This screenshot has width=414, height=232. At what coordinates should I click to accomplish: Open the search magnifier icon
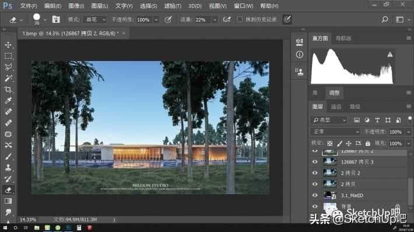point(385,19)
